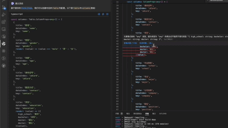This screenshot has width=228, height=128.
Task: Select the Terminal tab
Action: (147, 113)
